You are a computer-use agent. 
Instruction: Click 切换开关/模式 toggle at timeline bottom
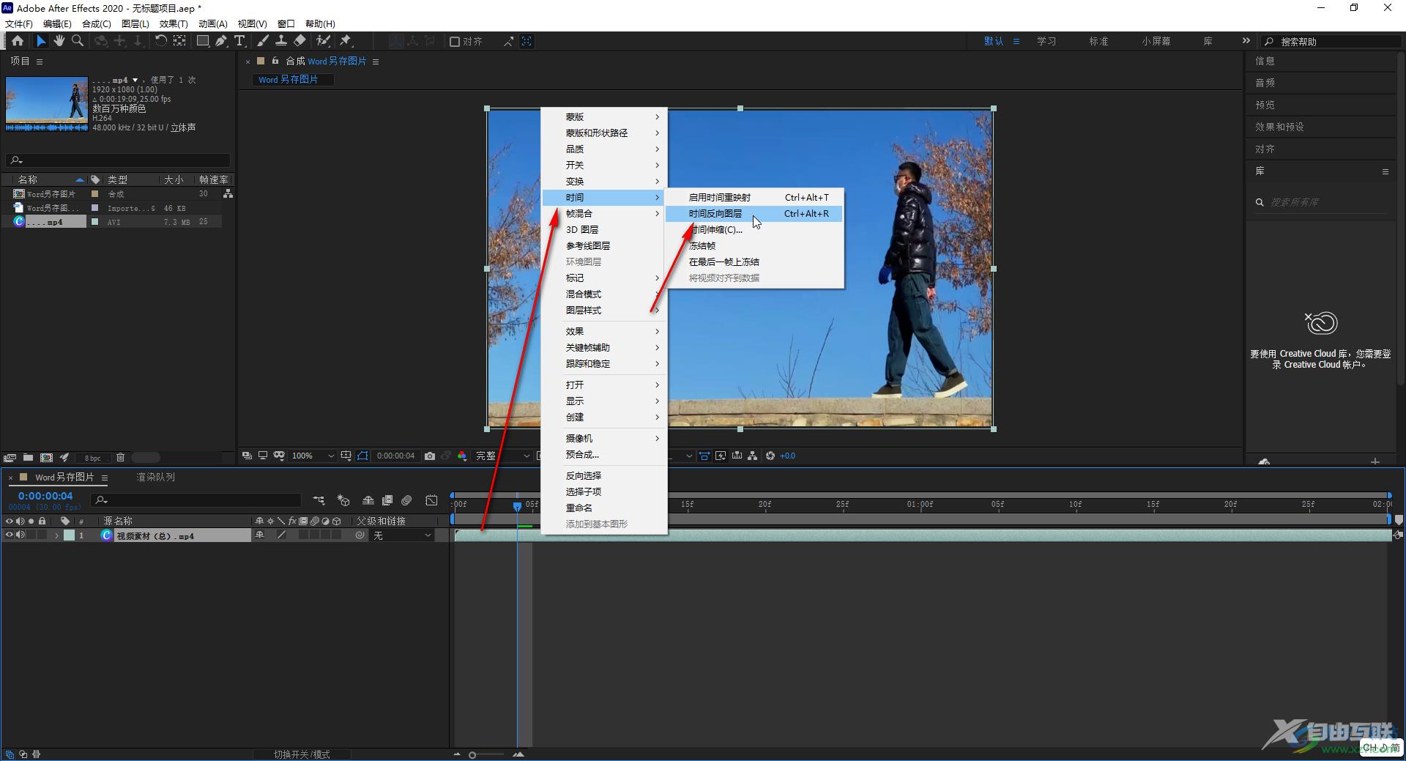pos(302,754)
